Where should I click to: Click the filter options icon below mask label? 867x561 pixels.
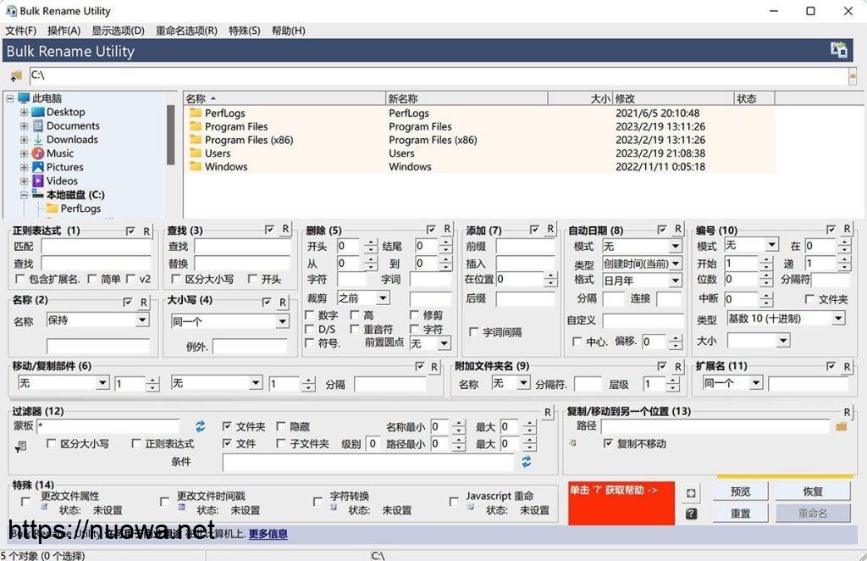(x=20, y=446)
